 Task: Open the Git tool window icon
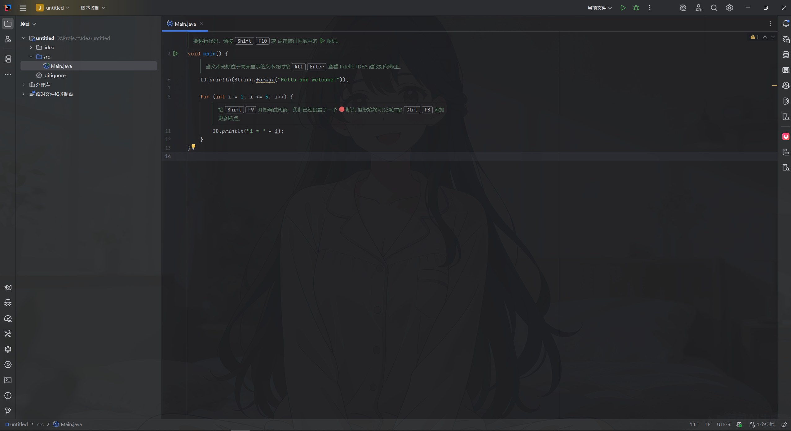pyautogui.click(x=8, y=411)
